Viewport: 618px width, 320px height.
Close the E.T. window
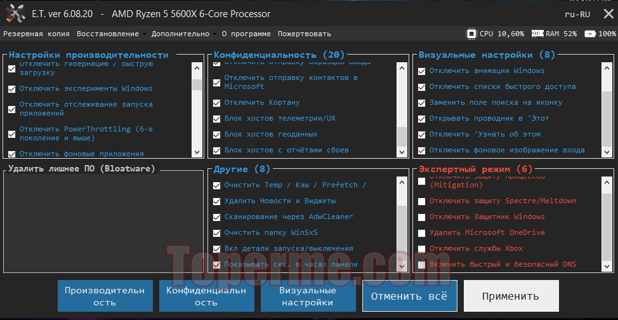608,14
